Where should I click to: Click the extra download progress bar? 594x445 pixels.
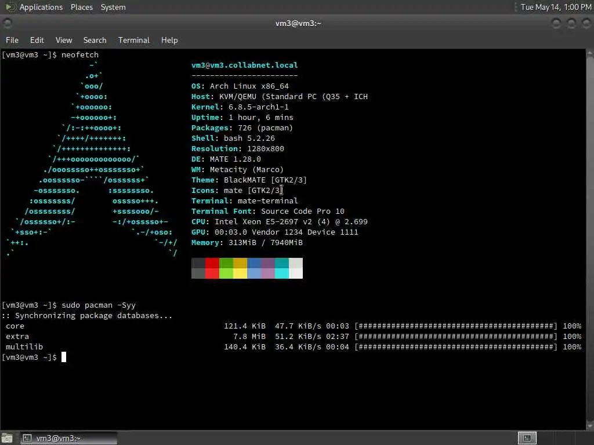(x=456, y=337)
